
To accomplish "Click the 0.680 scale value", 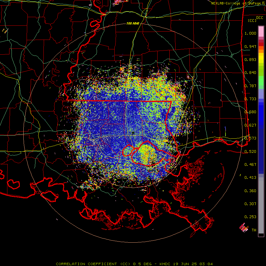I will tap(250, 112).
